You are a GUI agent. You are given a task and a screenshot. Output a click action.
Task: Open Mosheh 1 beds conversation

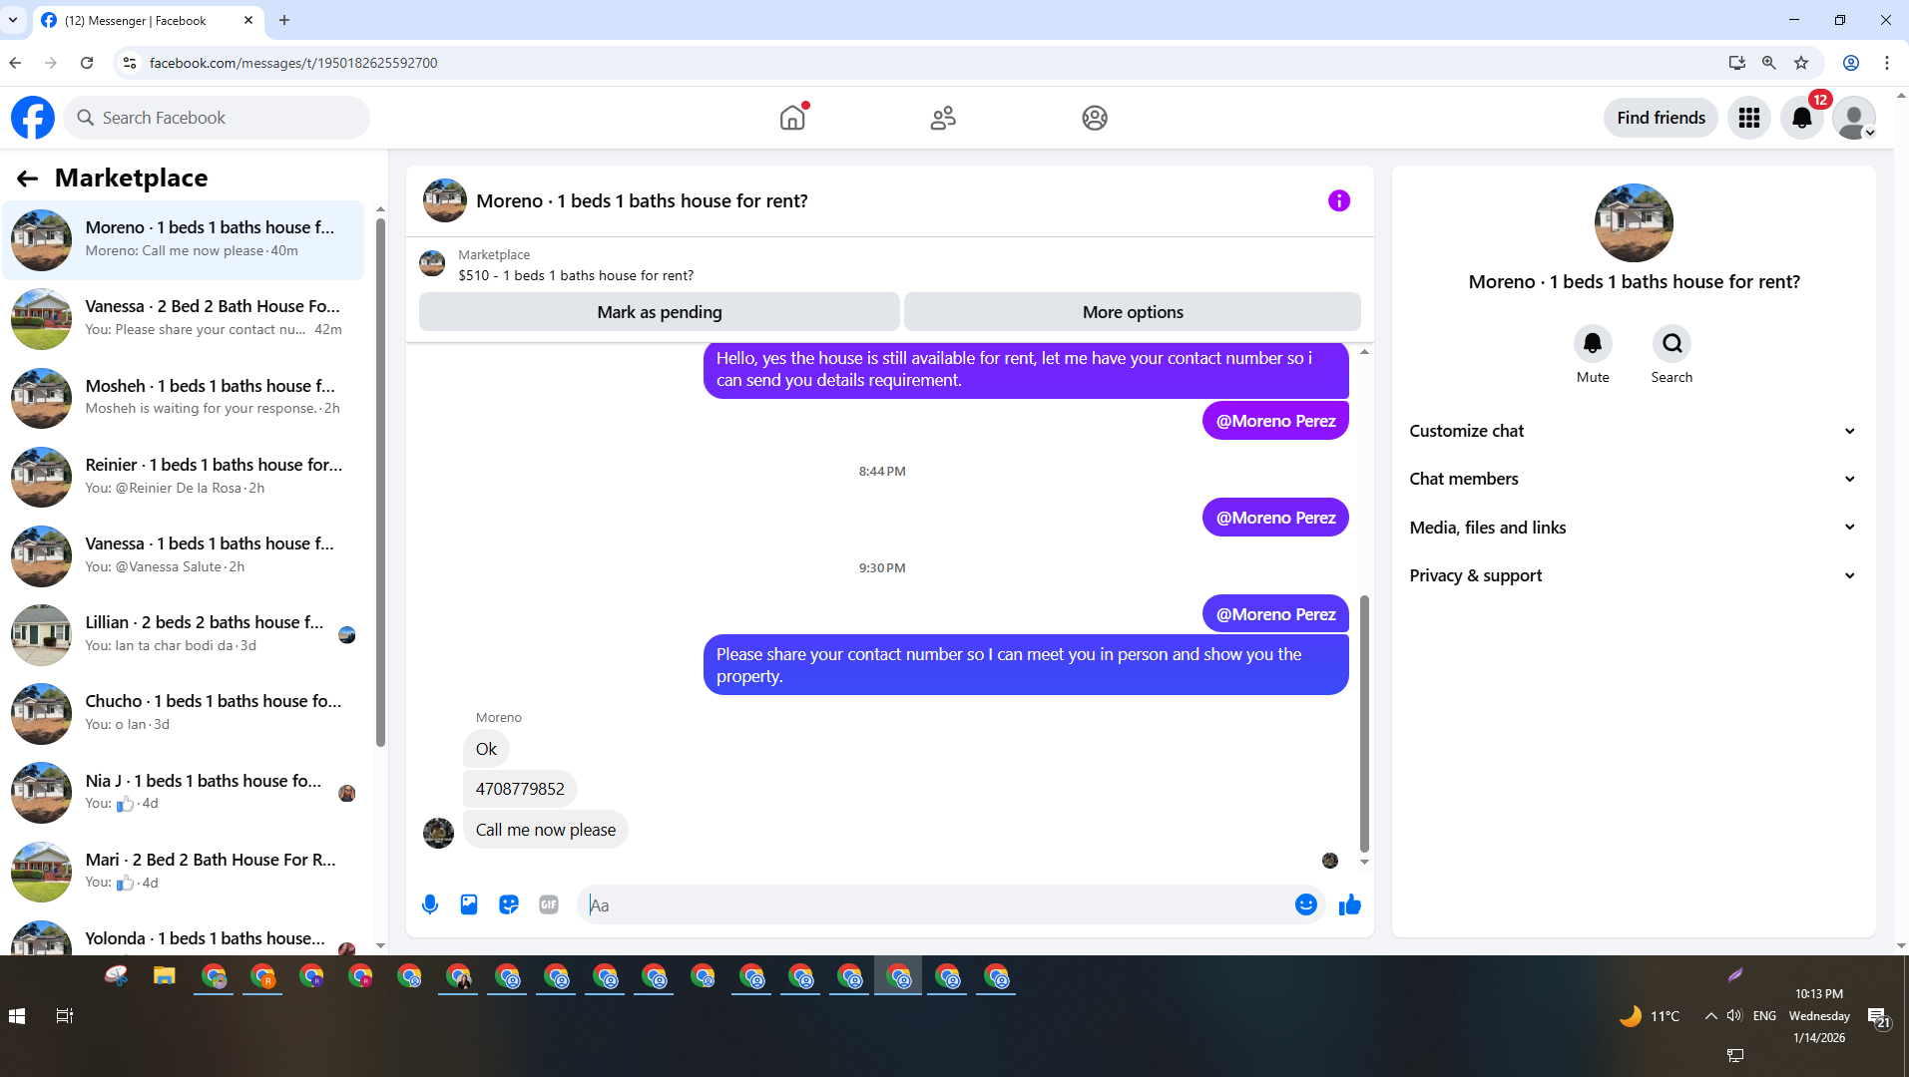[x=185, y=398]
